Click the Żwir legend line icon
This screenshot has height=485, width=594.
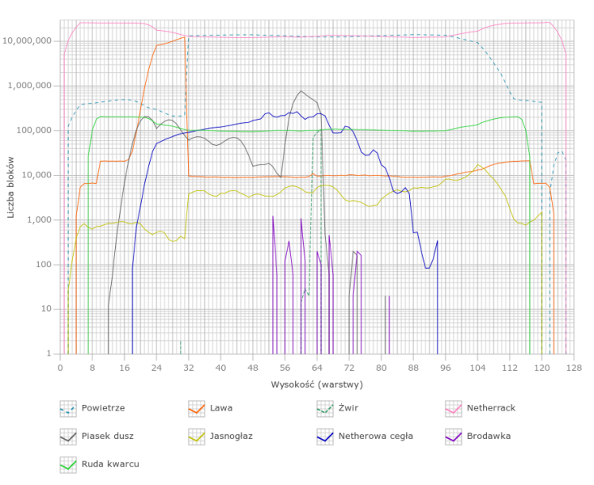pos(325,407)
